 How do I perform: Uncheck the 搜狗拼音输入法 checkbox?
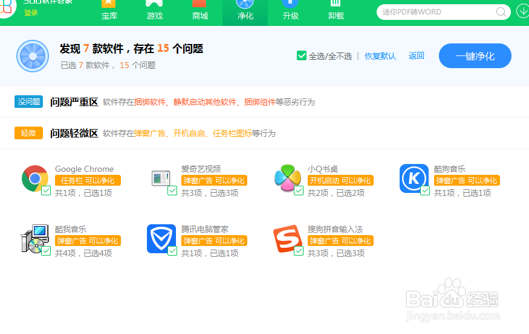[x=299, y=251]
